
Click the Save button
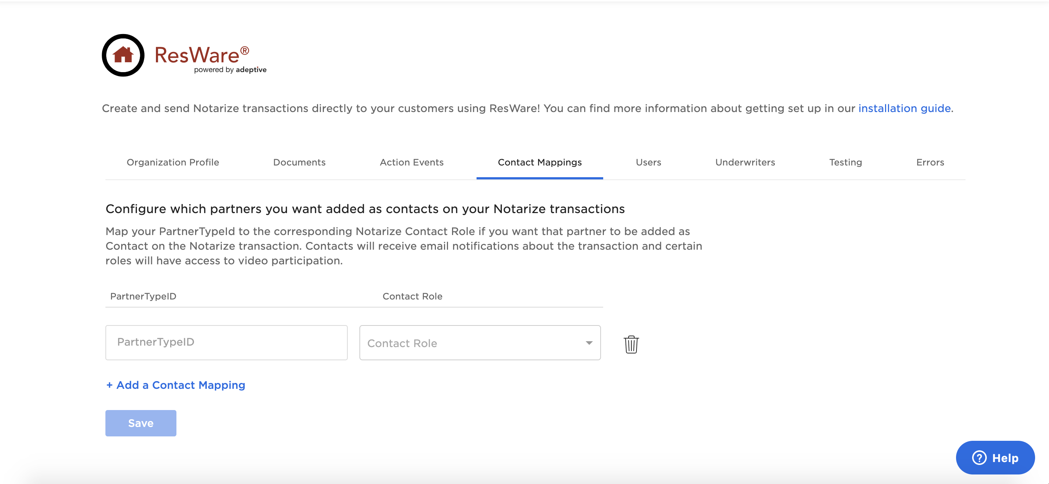pos(141,423)
